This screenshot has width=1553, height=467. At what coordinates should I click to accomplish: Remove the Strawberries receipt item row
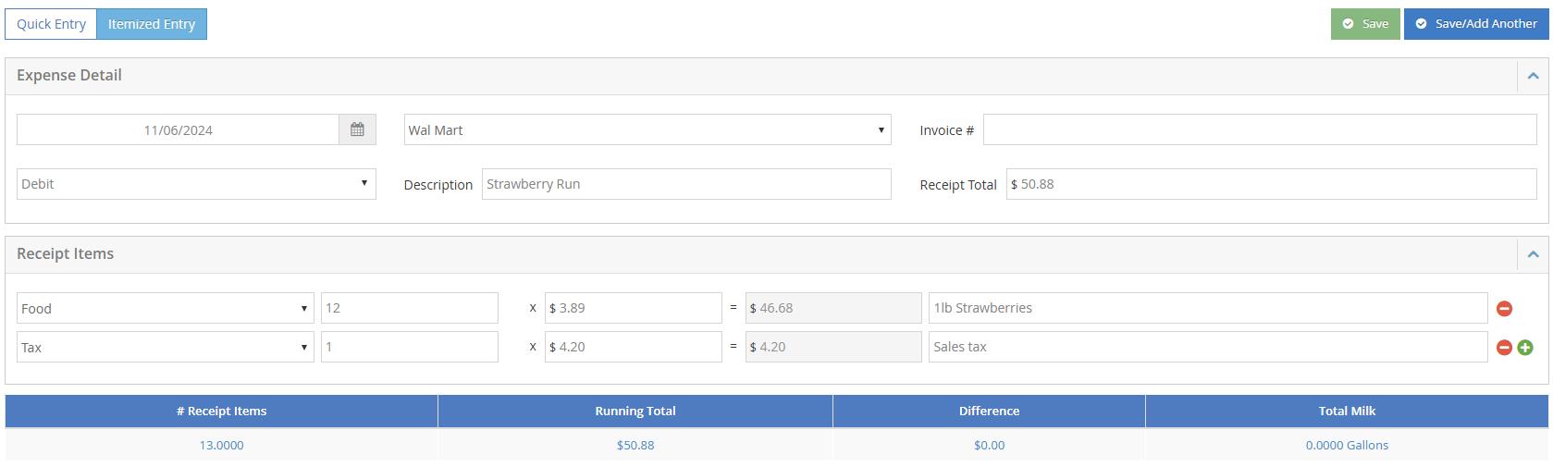pyautogui.click(x=1504, y=309)
